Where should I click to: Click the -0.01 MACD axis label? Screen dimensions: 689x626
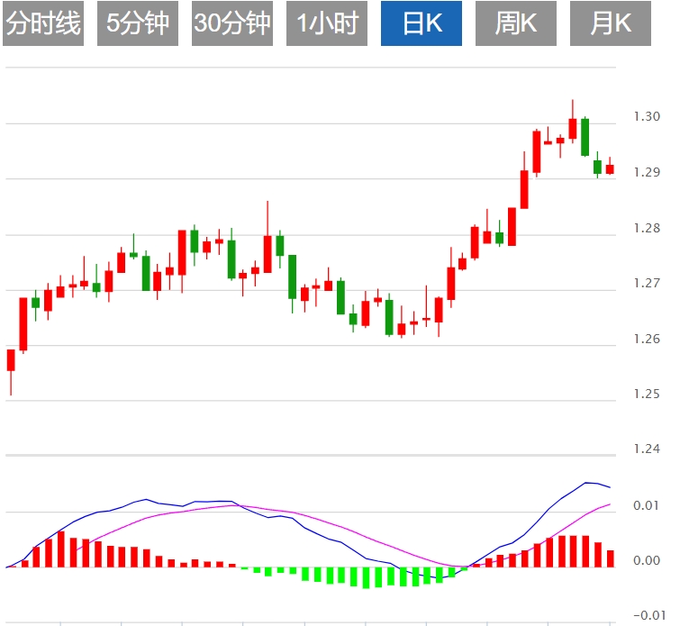point(649,615)
